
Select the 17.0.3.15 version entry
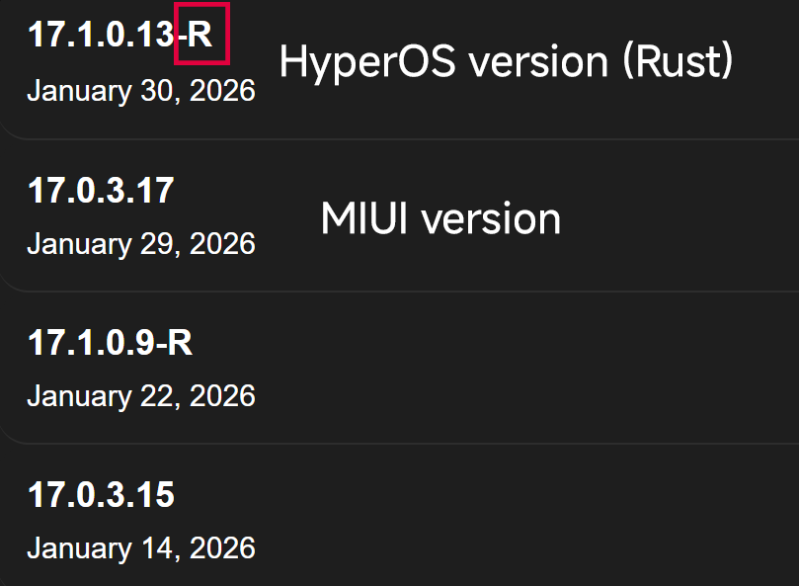tap(102, 497)
